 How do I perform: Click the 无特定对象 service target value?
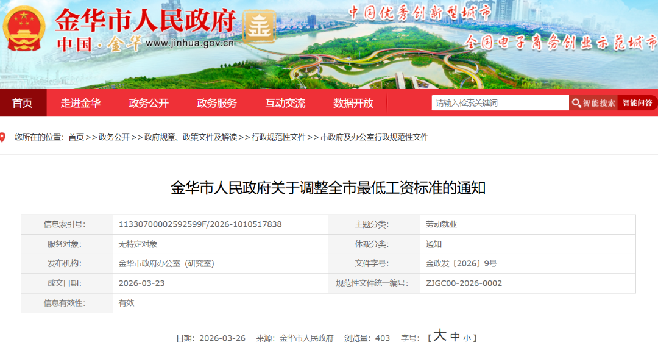[138, 244]
